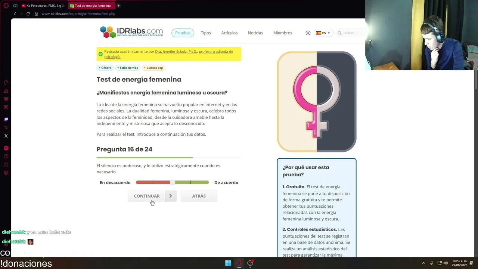Open the X (Twitter) sidebar icon
The height and width of the screenshot is (269, 478).
6,136
